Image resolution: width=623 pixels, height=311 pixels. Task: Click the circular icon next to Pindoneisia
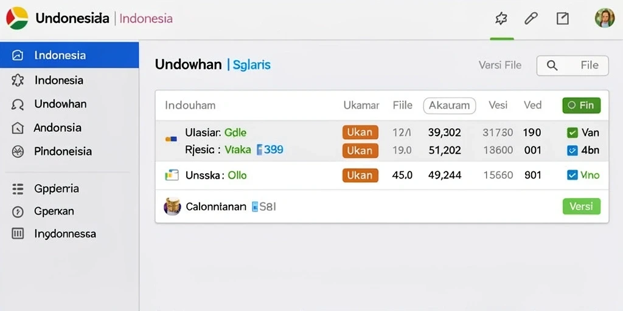coord(18,151)
